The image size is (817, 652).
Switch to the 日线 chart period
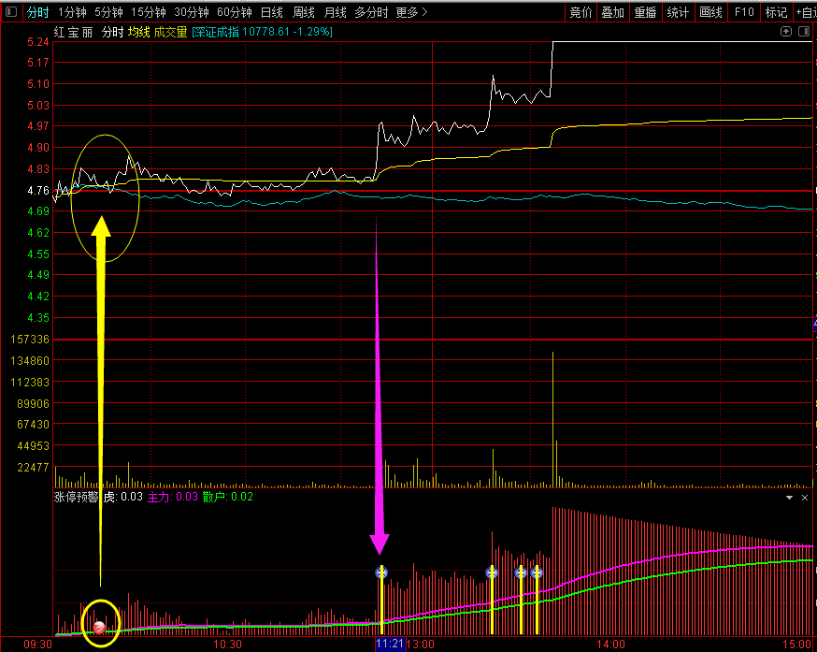[271, 13]
